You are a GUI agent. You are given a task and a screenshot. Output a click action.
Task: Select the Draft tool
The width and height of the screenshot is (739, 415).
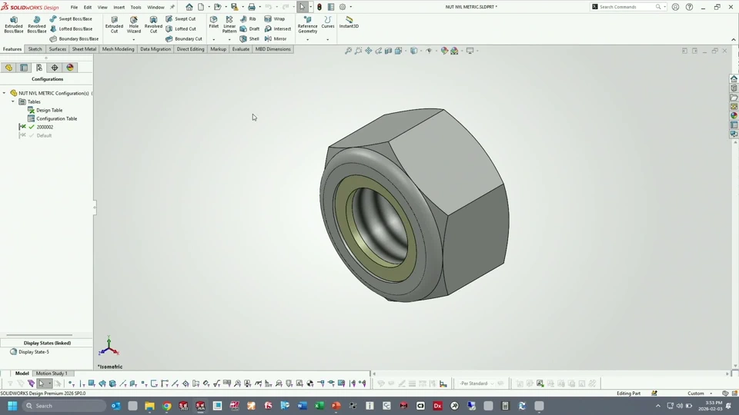(x=249, y=28)
